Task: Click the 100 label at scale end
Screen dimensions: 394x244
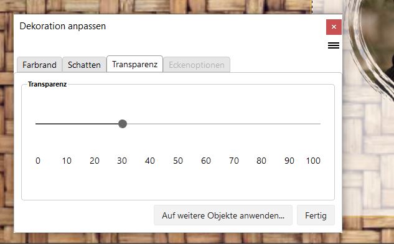Action: [313, 161]
